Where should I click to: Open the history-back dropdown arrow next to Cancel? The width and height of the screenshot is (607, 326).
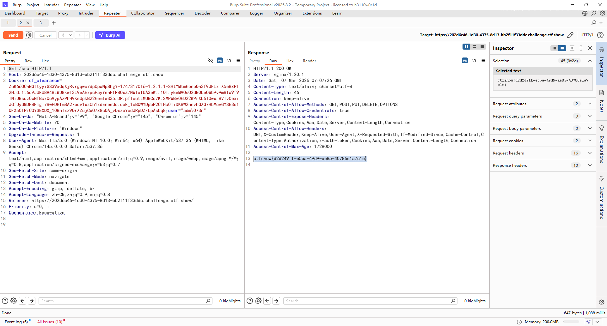tap(71, 35)
